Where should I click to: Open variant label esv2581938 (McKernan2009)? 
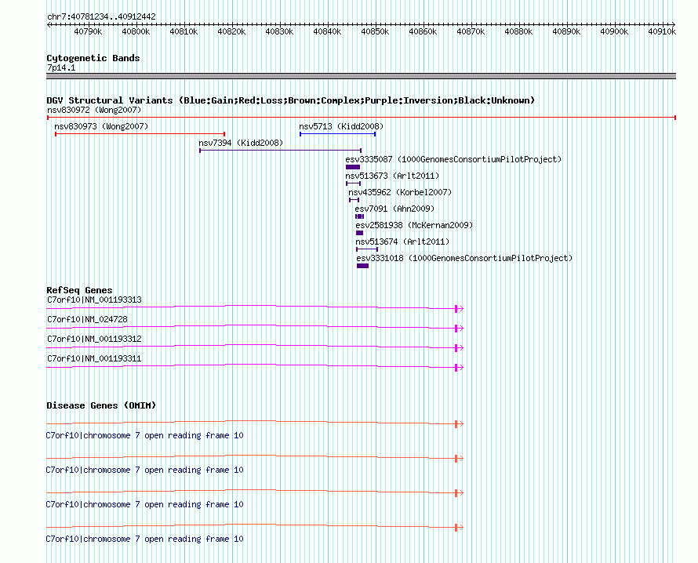click(x=414, y=226)
